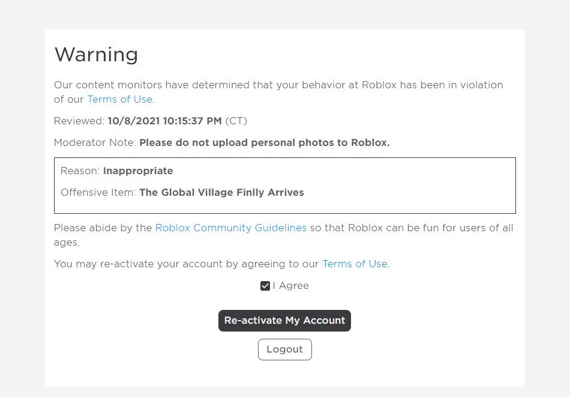Click the (CT) timezone text
Viewport: 570px width, 397px height.
coord(236,121)
